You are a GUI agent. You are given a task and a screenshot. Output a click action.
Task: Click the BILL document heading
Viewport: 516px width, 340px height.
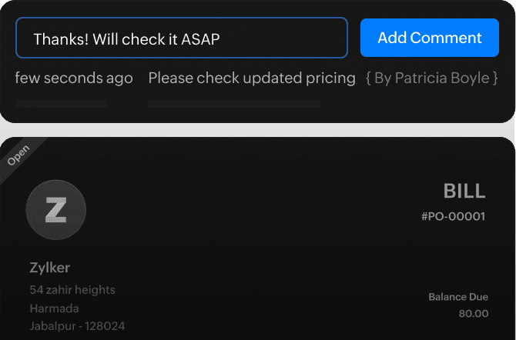click(x=464, y=192)
